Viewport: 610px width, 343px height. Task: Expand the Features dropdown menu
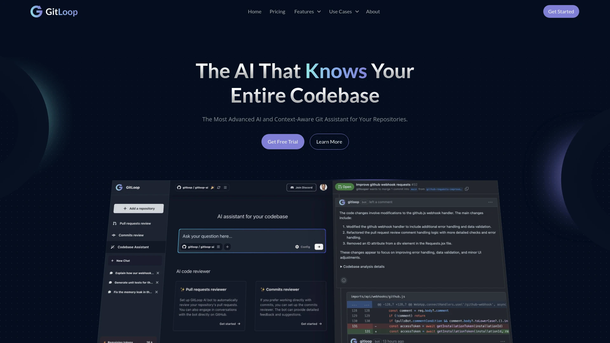(307, 11)
